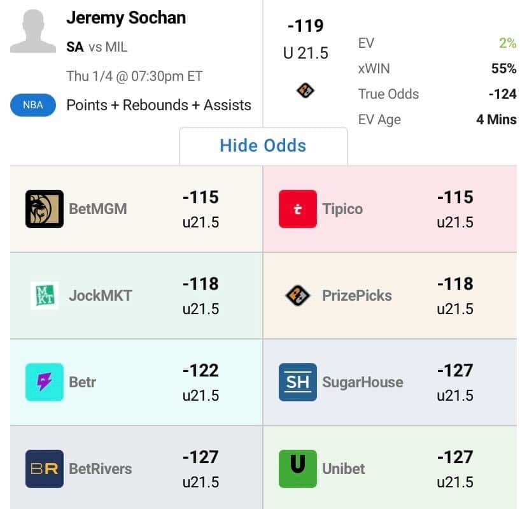Click the EV 2% value

pyautogui.click(x=507, y=43)
